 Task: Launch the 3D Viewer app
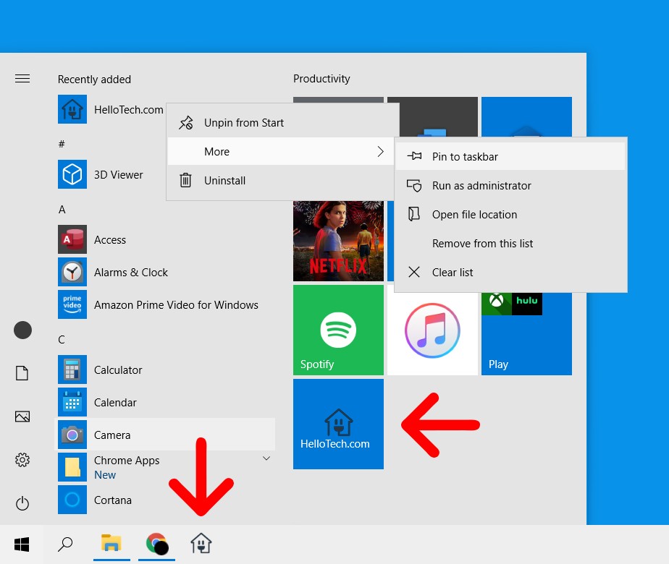[x=101, y=174]
